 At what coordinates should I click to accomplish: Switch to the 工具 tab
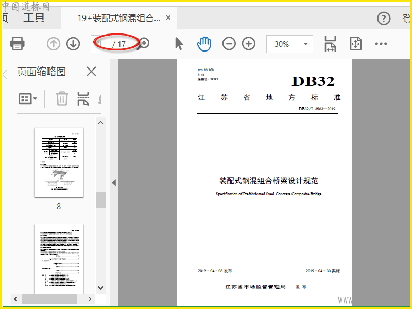34,18
